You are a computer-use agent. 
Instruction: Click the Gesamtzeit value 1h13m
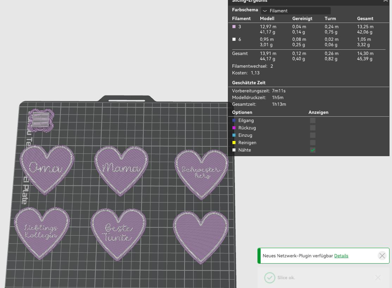279,104
